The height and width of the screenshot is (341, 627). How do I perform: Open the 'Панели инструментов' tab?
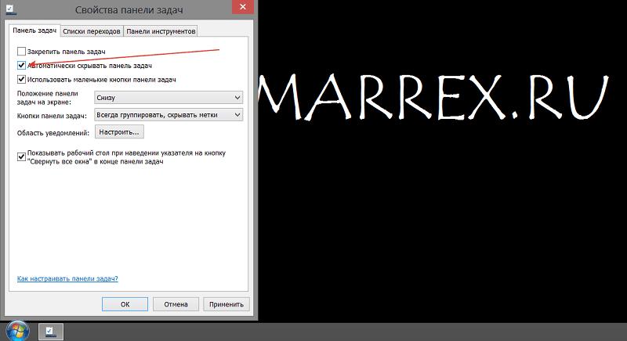(x=161, y=31)
